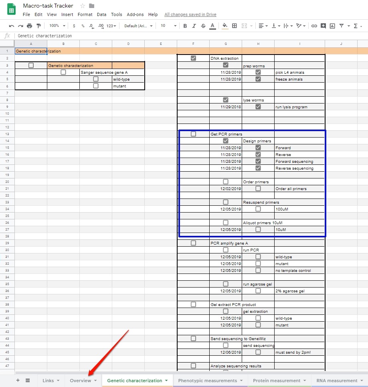Format as currency with dollar icon
Image resolution: width=368 pixels, height=387 pixels.
tap(74, 26)
